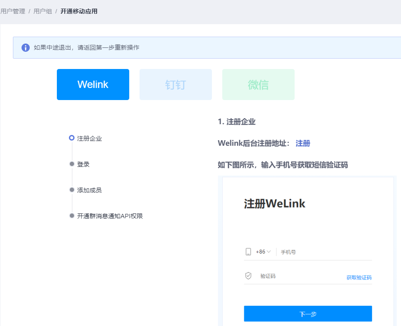
Task: Open the 用户管理 breadcrumb link
Action: (13, 11)
